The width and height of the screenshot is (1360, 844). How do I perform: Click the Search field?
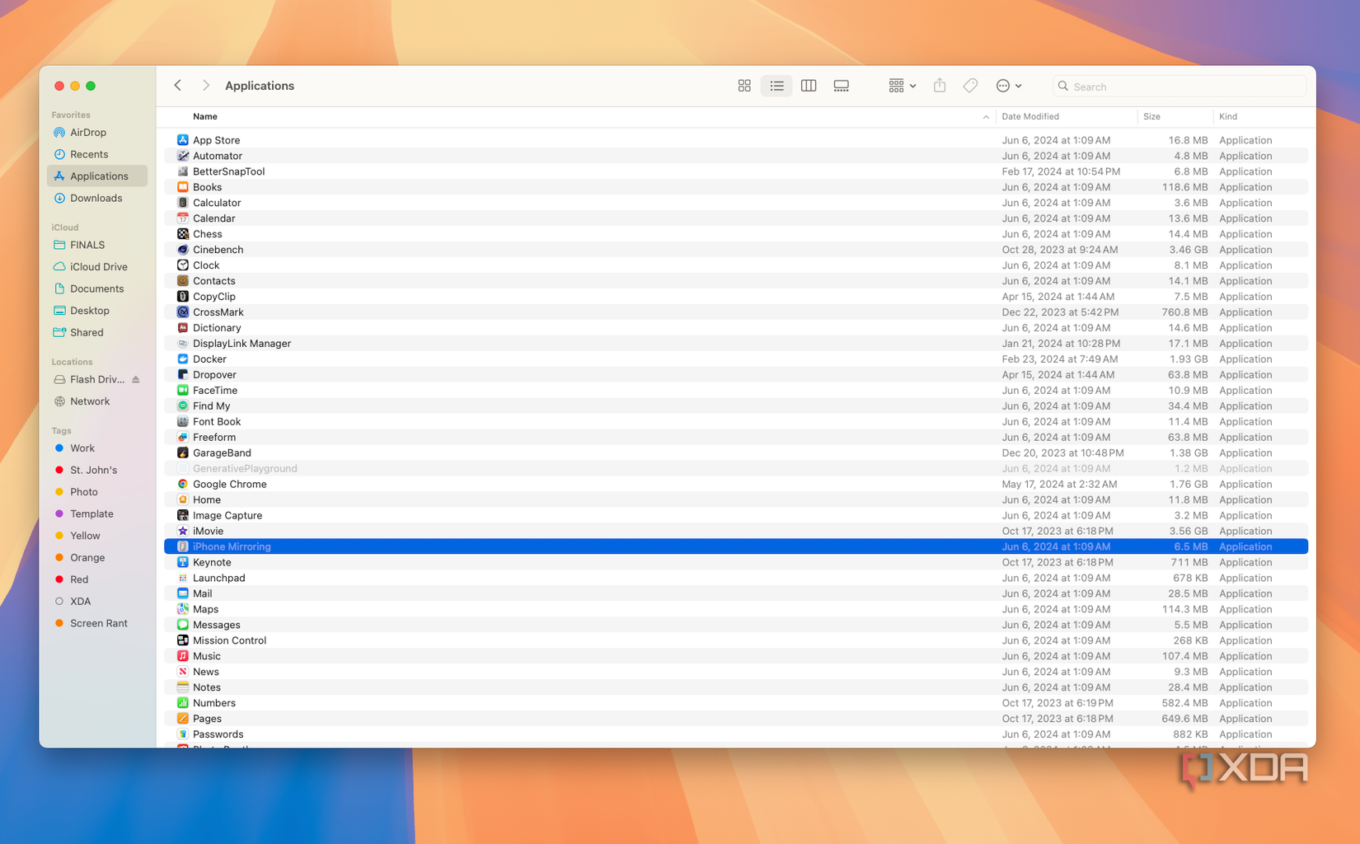pos(1179,87)
